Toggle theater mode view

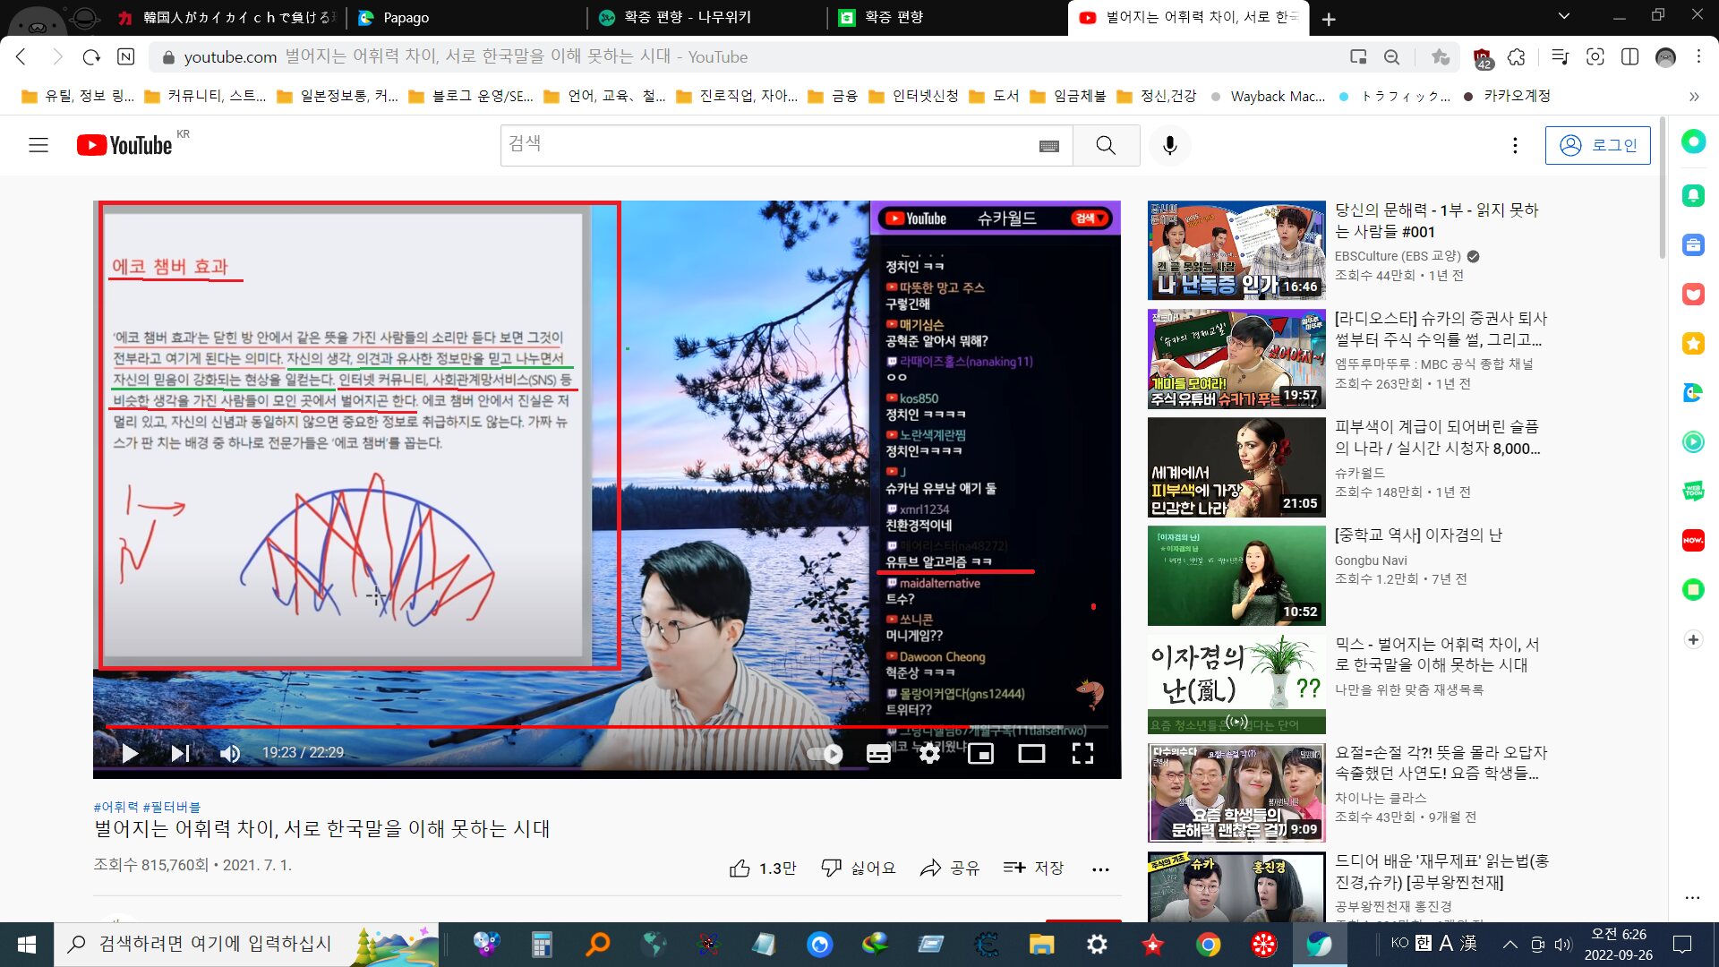pyautogui.click(x=1031, y=754)
